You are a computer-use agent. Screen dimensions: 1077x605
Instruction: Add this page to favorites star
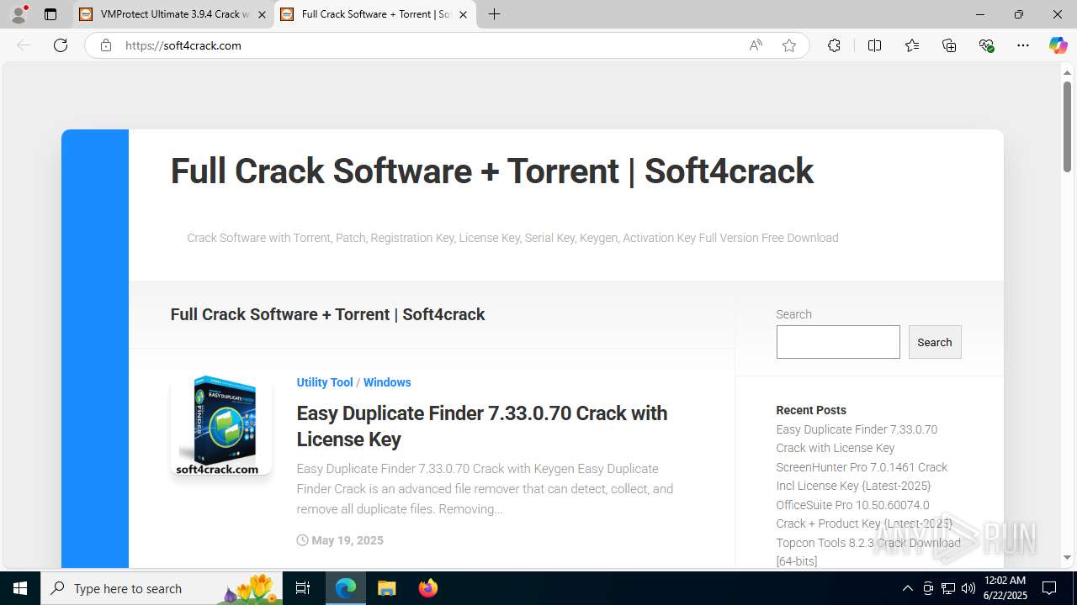coord(789,45)
